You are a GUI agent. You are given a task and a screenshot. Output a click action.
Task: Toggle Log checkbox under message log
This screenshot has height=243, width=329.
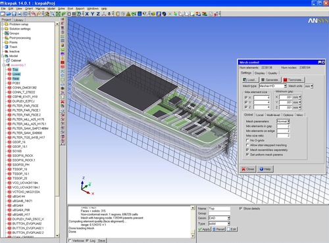point(87,240)
